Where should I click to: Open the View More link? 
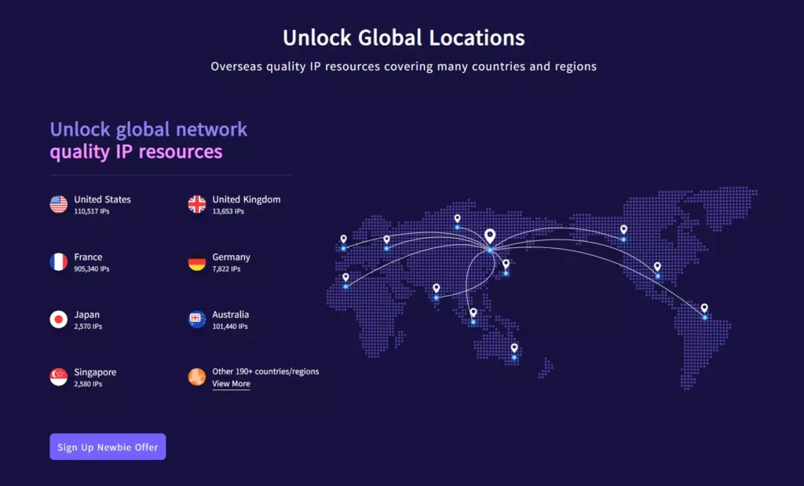click(x=232, y=384)
